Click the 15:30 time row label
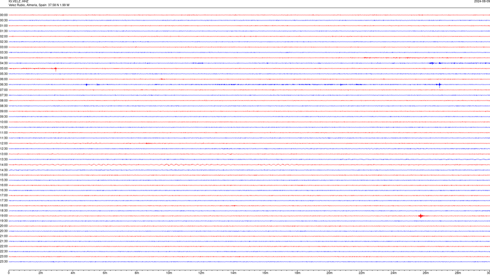 tap(4, 180)
